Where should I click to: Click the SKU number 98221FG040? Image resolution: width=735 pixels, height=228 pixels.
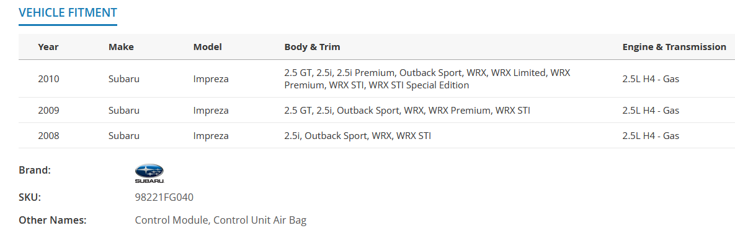pyautogui.click(x=164, y=197)
